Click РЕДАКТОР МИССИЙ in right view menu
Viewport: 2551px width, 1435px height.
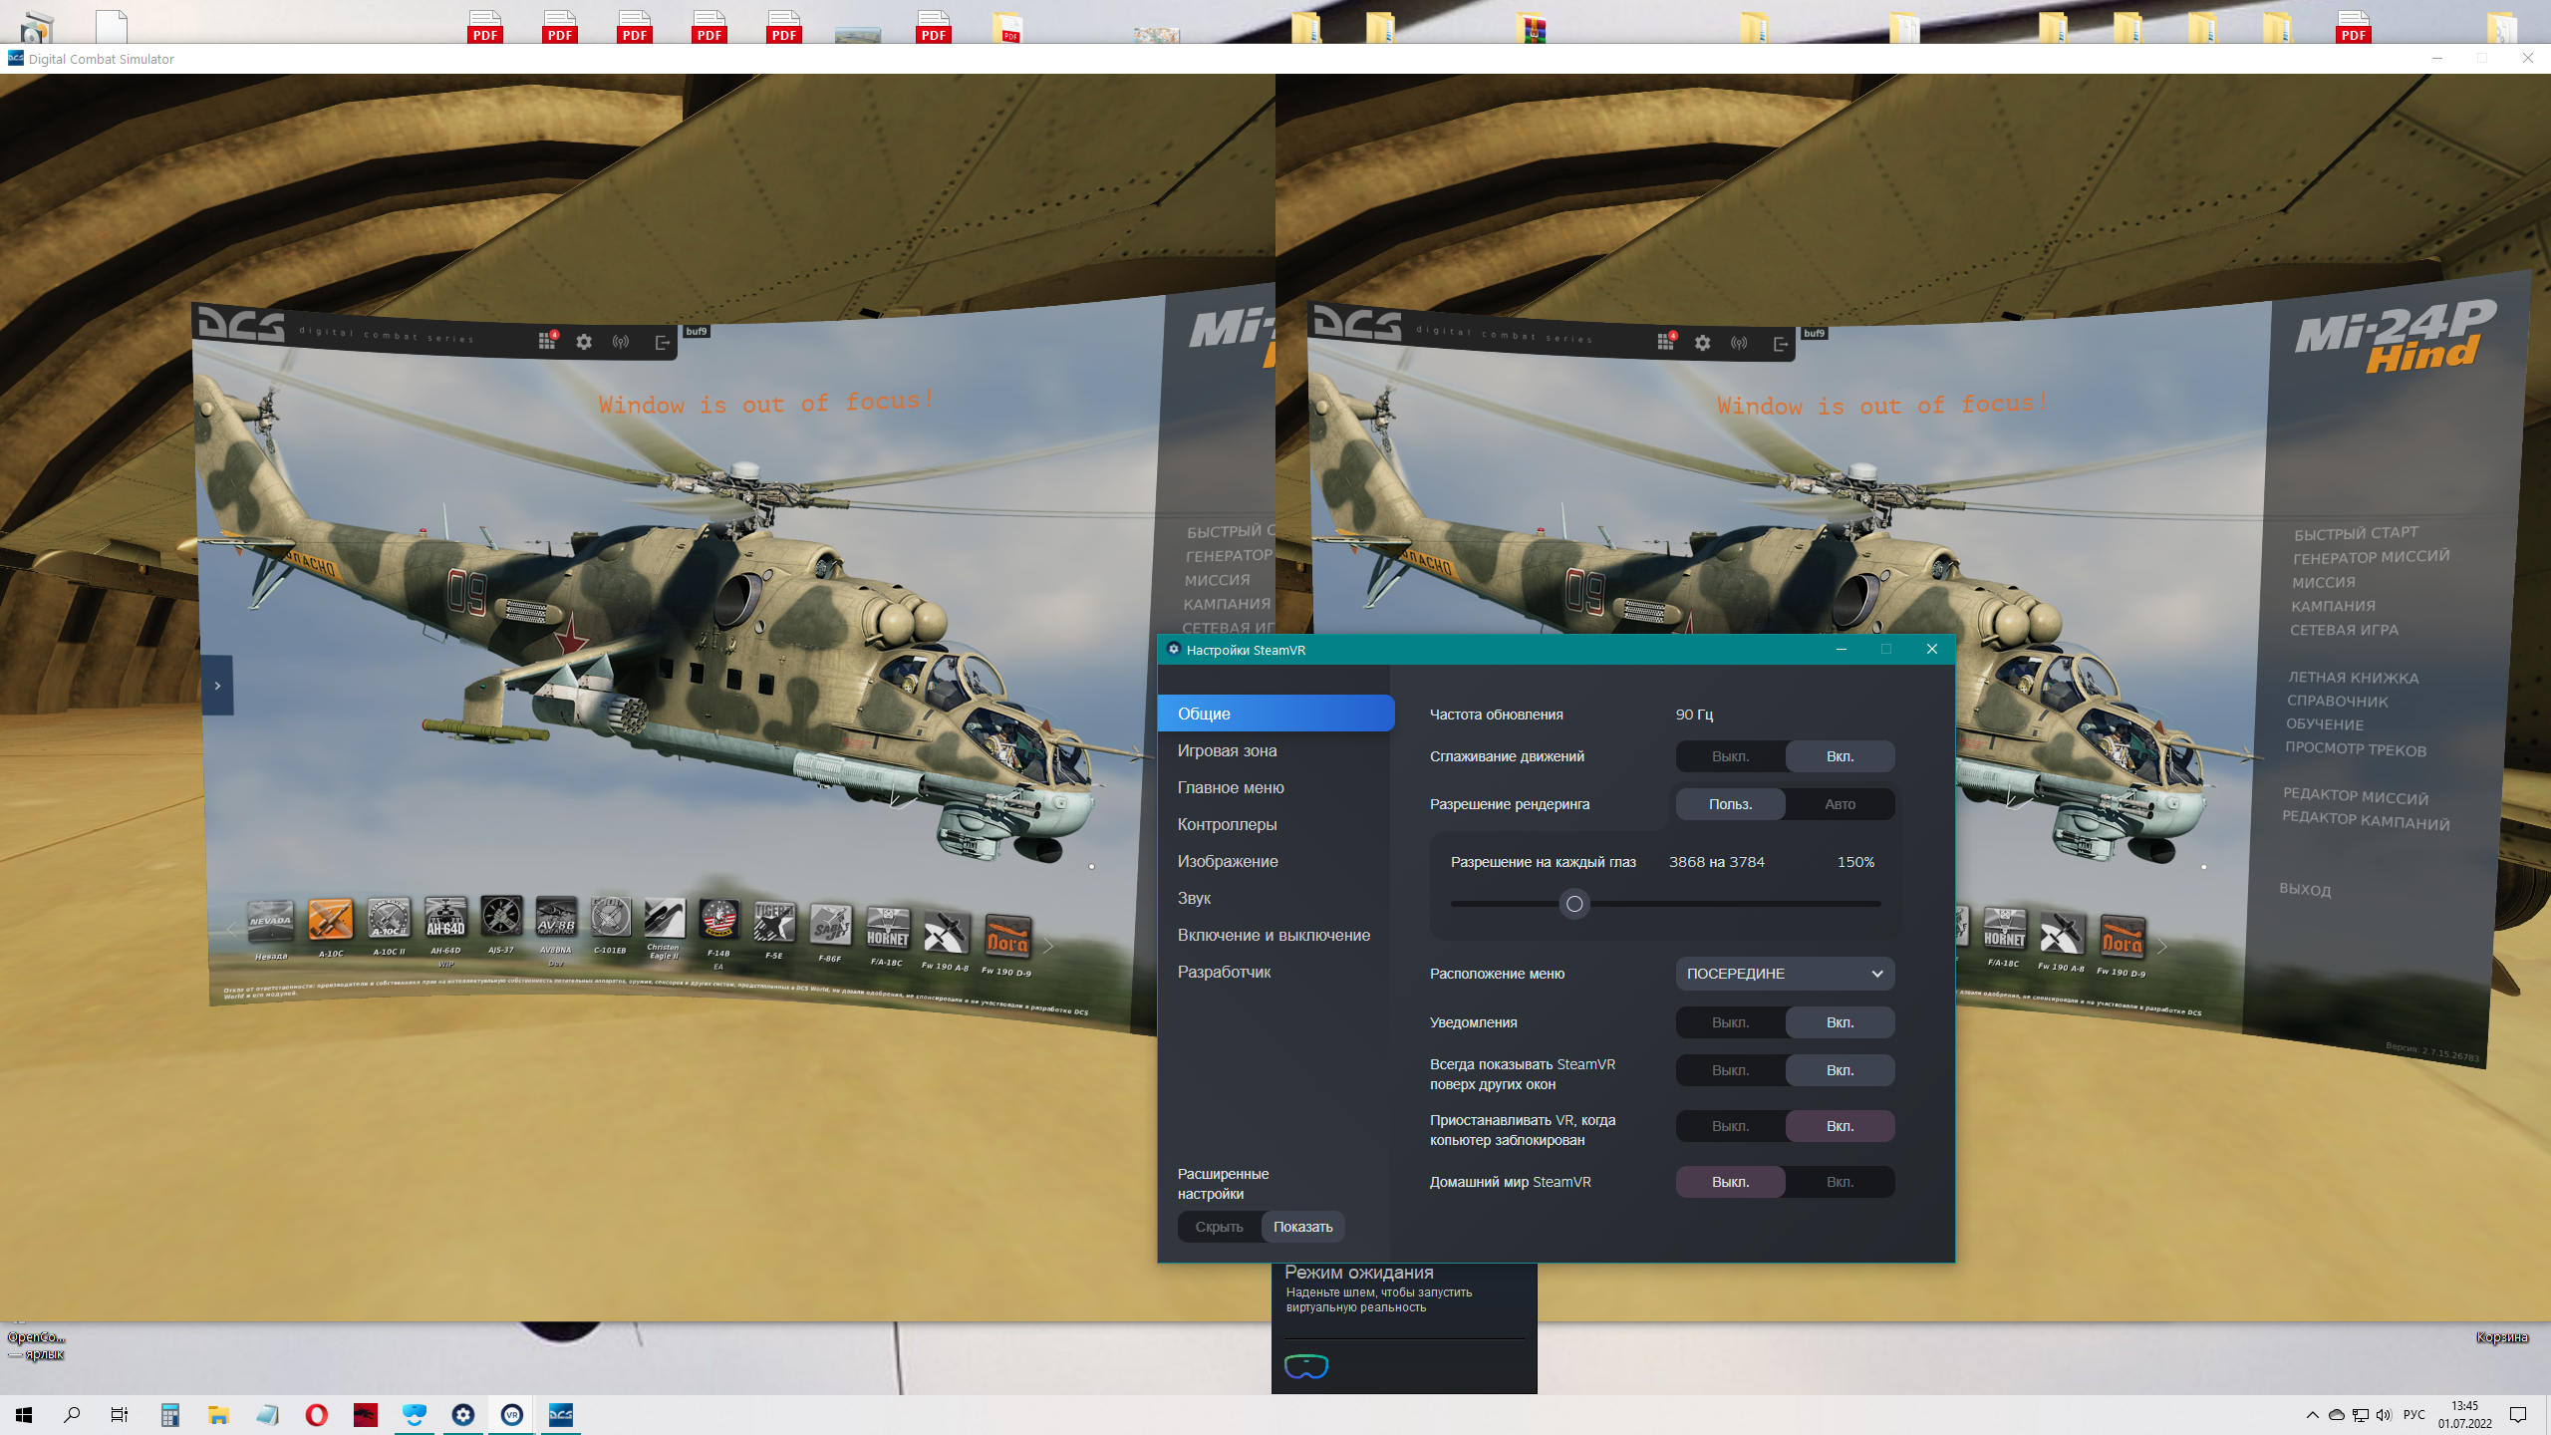click(x=2356, y=796)
